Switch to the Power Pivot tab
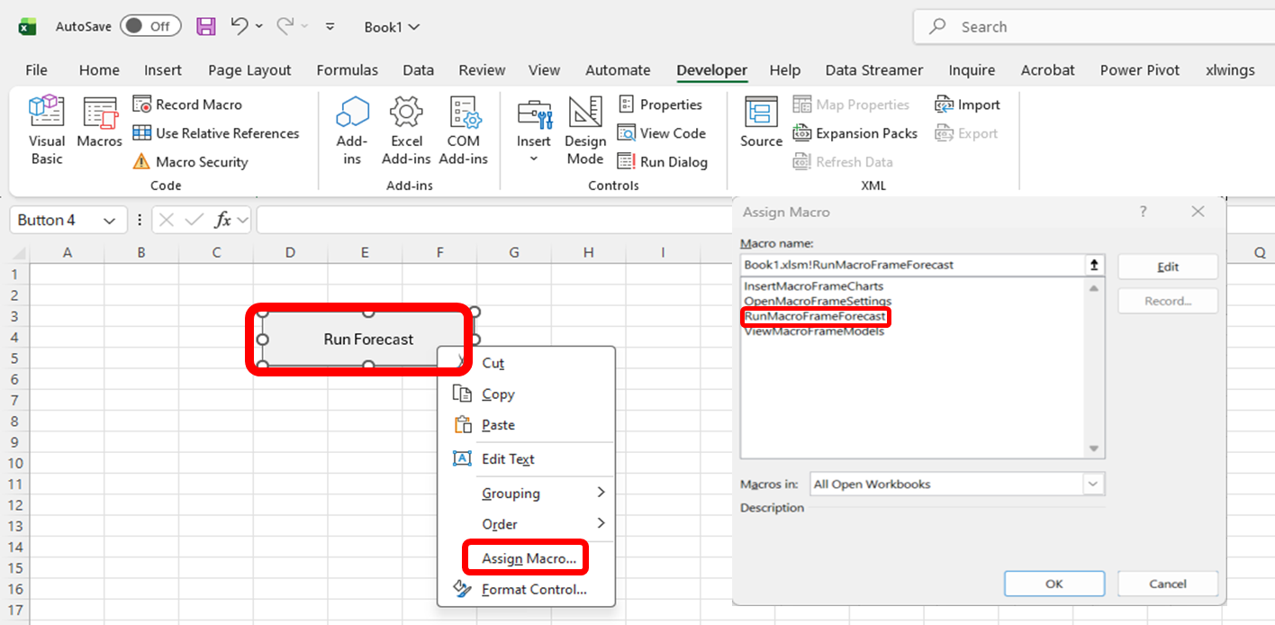 point(1140,69)
